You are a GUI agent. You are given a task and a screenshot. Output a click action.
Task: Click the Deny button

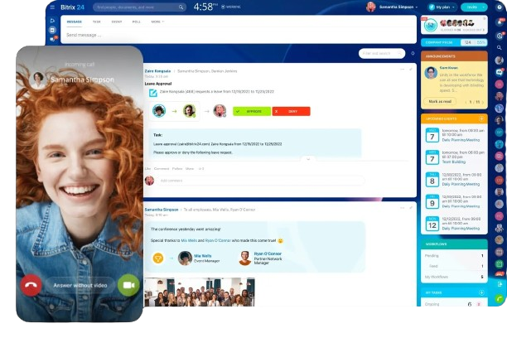[x=291, y=111]
